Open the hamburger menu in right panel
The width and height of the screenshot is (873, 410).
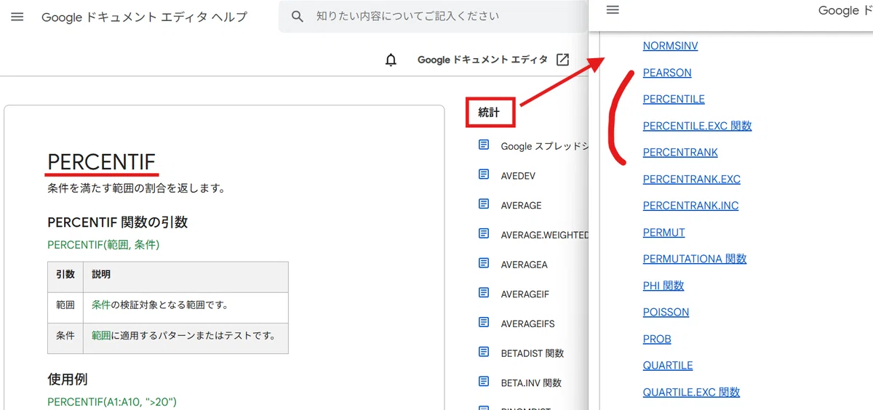pos(613,10)
